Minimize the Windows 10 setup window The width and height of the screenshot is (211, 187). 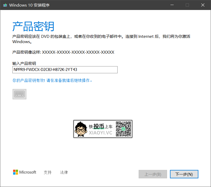(172, 5)
